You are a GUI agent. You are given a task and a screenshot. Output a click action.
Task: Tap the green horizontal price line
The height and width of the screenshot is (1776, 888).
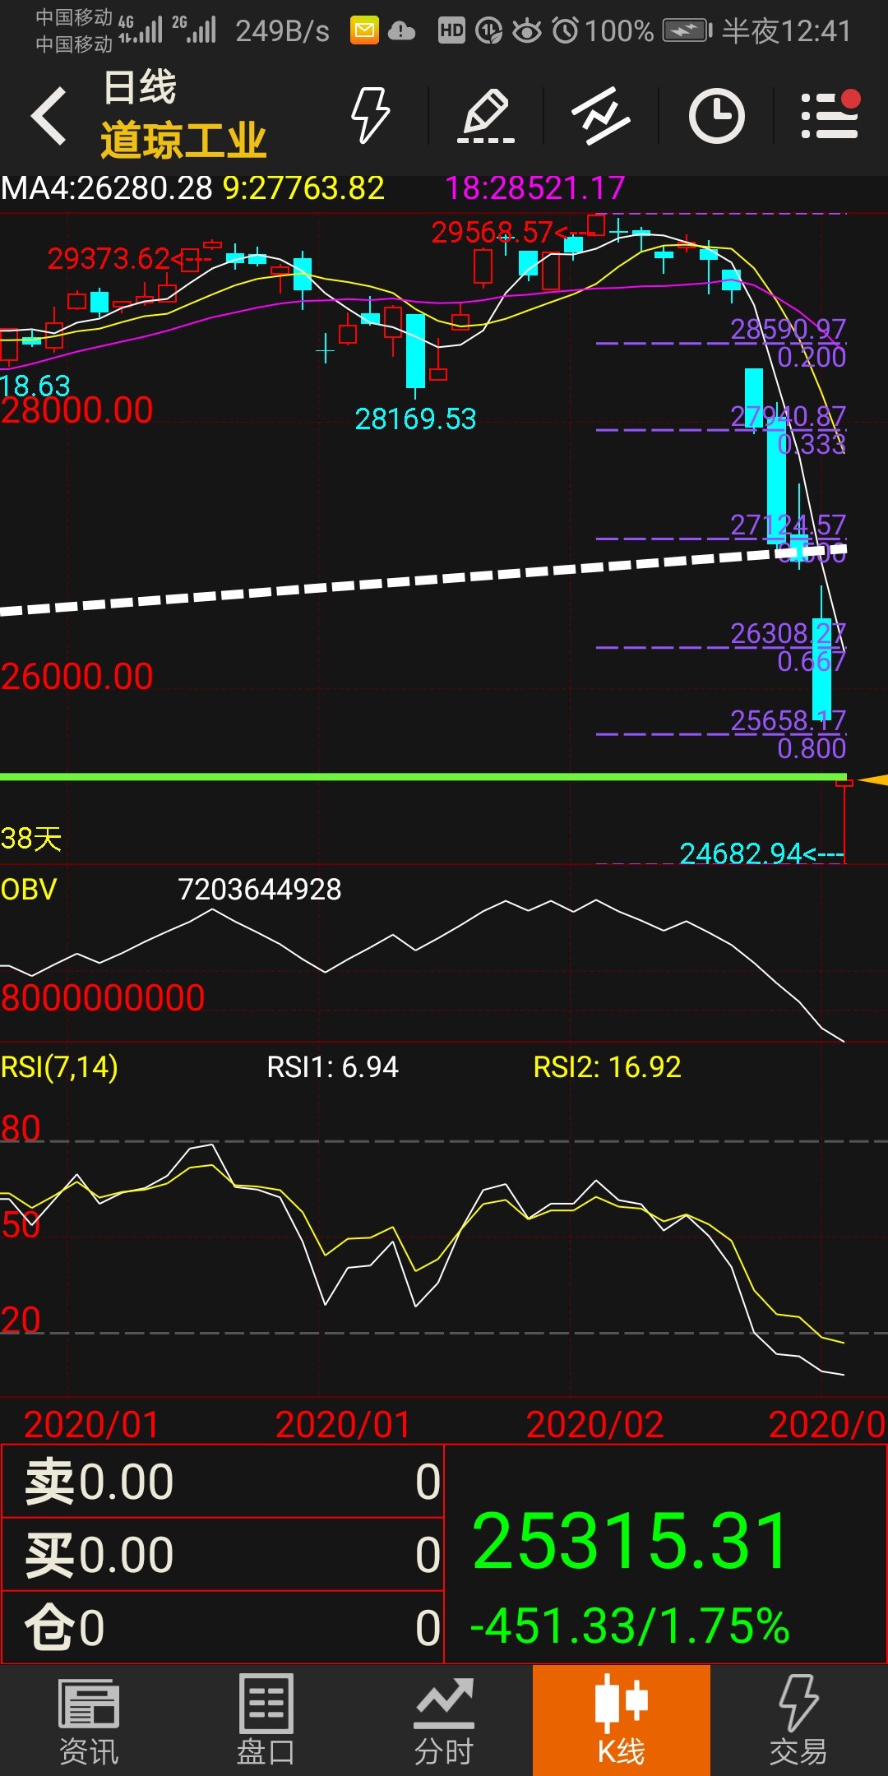pos(423,777)
